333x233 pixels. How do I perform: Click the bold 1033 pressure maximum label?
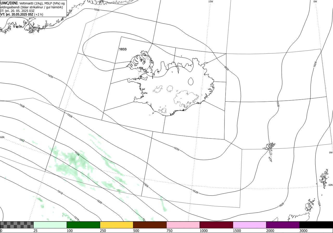(x=123, y=49)
